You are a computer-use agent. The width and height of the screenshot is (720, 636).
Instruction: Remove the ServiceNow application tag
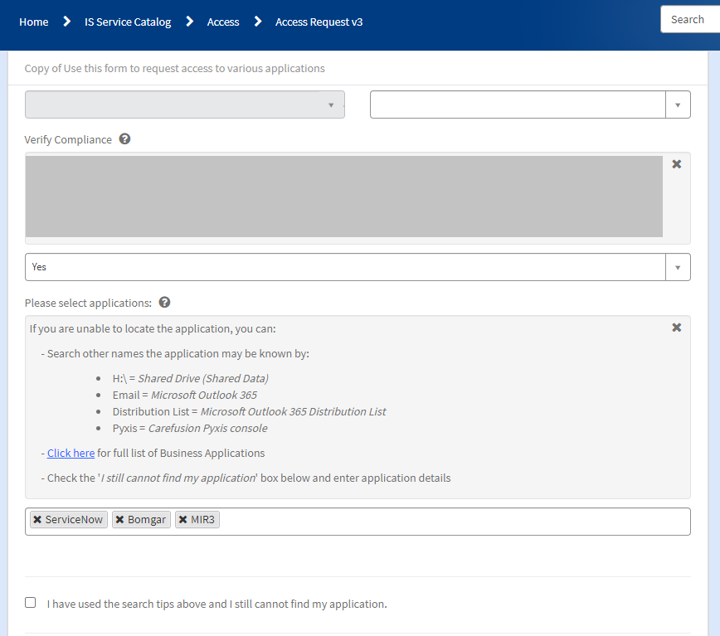(x=36, y=519)
